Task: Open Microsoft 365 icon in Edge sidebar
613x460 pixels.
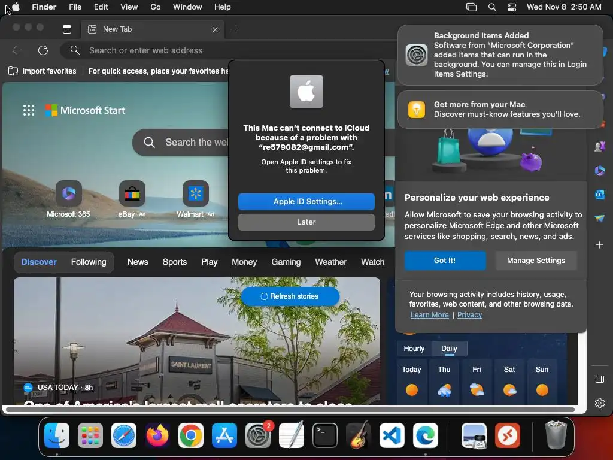Action: (x=600, y=171)
